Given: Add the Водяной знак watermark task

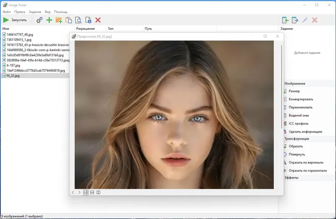Looking at the screenshot, I should pyautogui.click(x=299, y=116).
